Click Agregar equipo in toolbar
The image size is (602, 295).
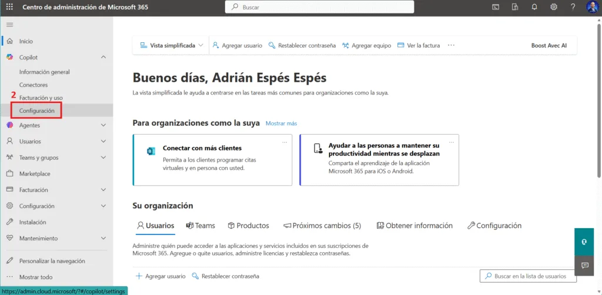click(x=367, y=45)
